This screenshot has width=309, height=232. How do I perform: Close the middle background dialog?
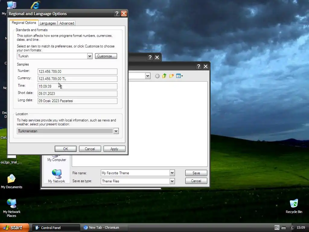pyautogui.click(x=157, y=57)
